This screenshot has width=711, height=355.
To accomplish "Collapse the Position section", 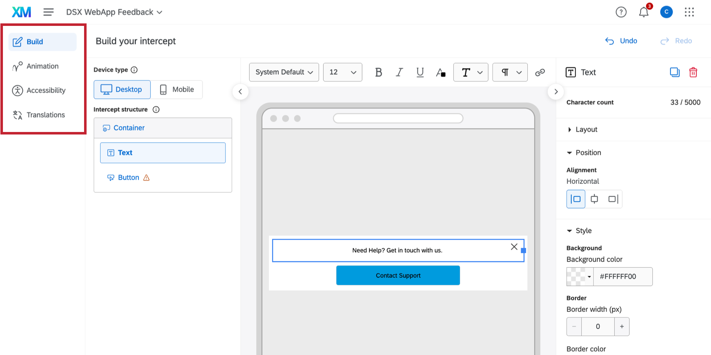I will tap(584, 153).
